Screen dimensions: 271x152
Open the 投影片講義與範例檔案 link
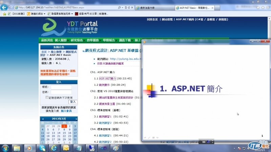(x=110, y=64)
